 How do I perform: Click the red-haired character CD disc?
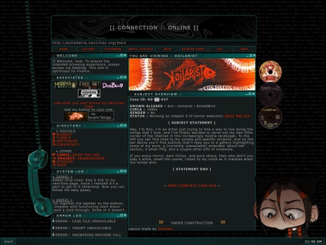pos(270,72)
